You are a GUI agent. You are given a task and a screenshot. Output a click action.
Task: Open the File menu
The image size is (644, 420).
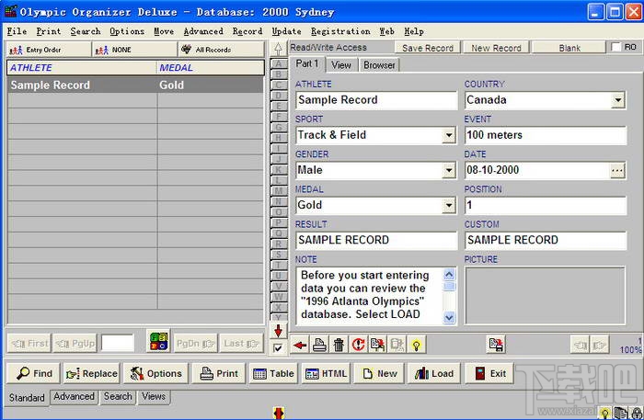click(x=17, y=31)
